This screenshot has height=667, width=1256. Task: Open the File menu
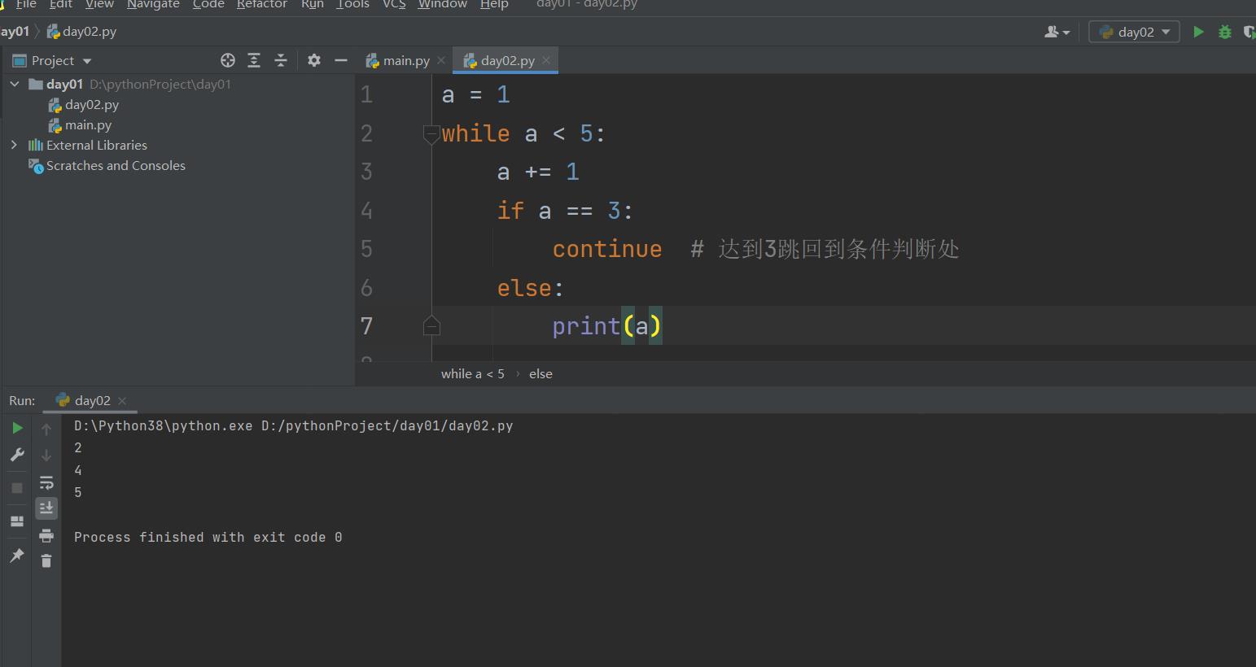coord(26,4)
